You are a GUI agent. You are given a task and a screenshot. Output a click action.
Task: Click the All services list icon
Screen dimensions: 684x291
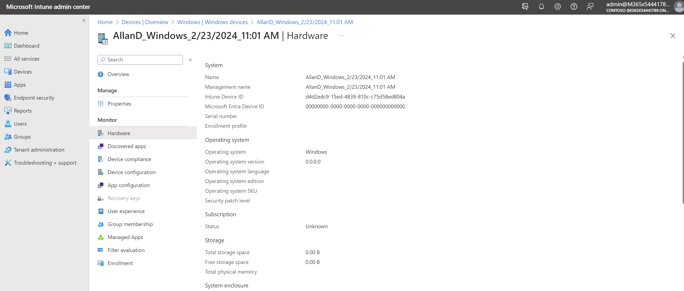[x=8, y=59]
